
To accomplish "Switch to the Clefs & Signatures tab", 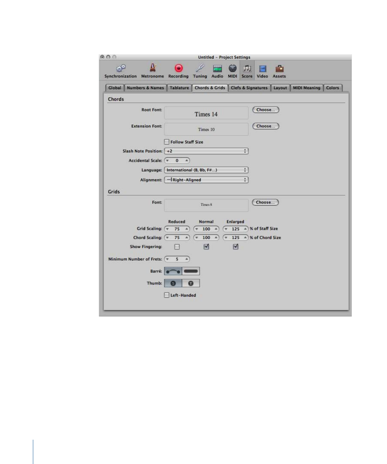I will click(x=249, y=88).
